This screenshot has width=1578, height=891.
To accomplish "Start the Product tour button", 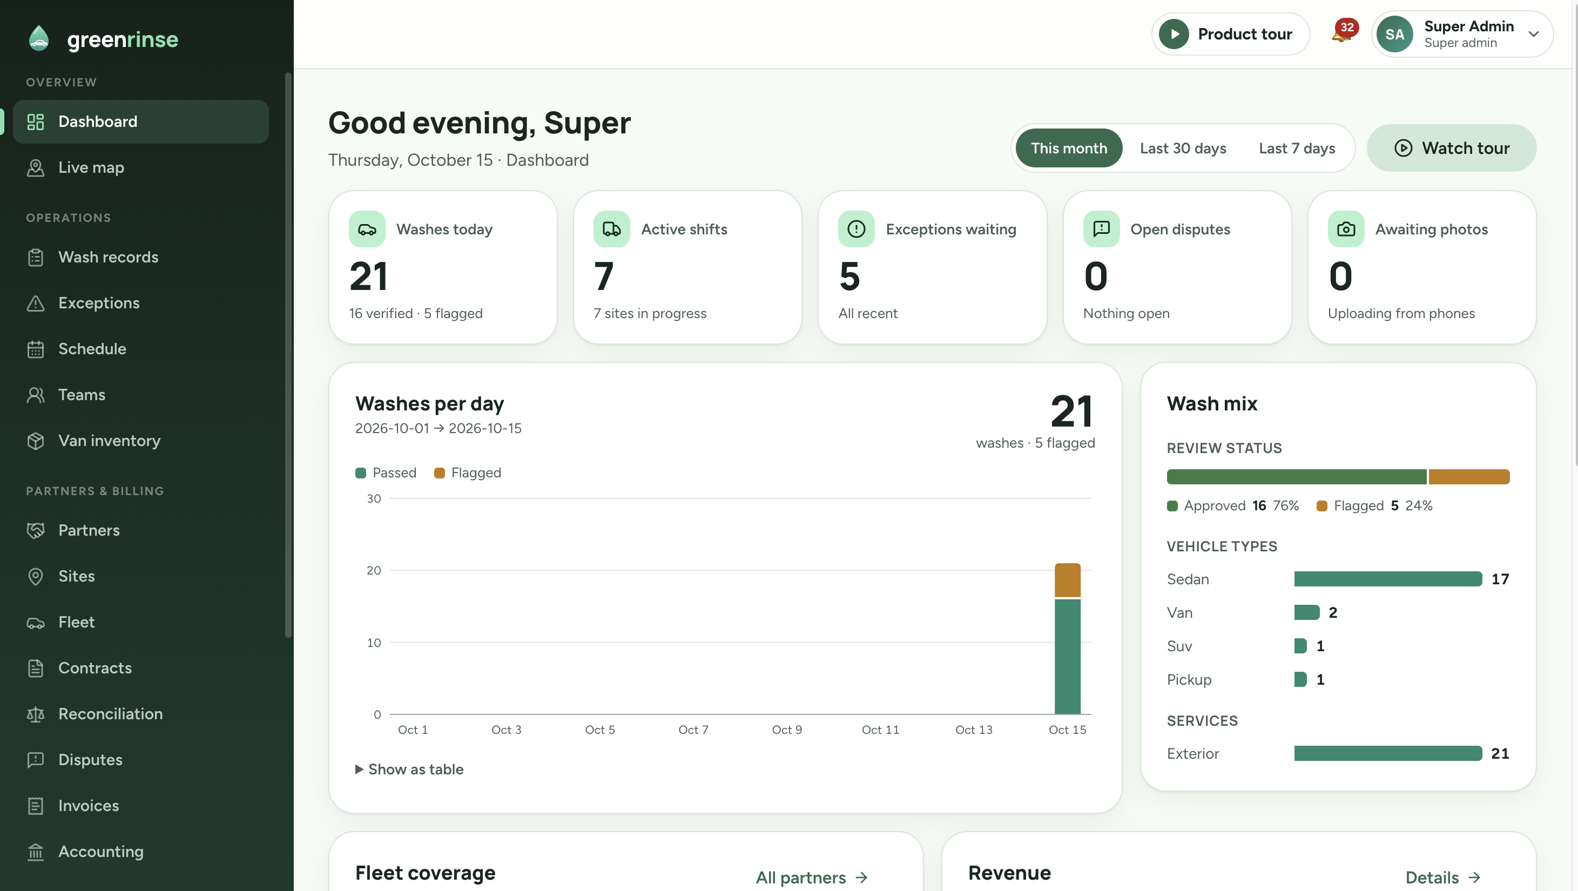I will [x=1231, y=35].
